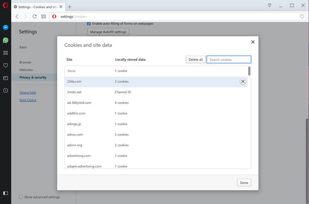Open a new tab with plus button
This screenshot has width=309, height=204.
[70, 6]
